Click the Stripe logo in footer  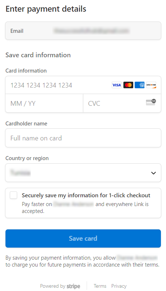click(74, 286)
